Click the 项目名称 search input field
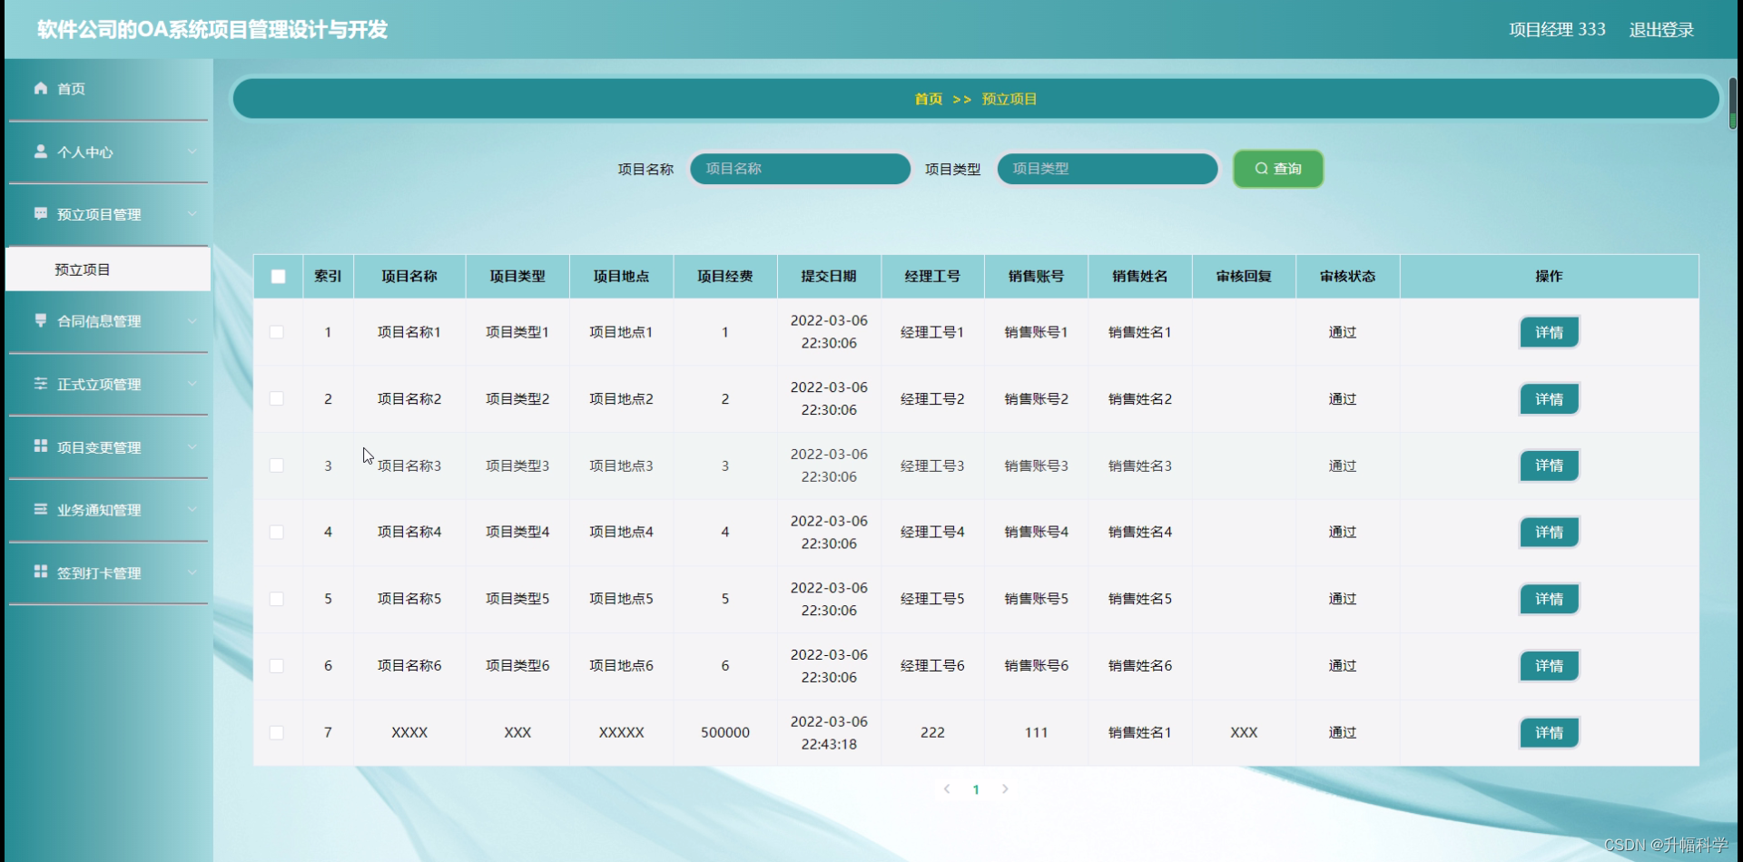This screenshot has height=862, width=1743. tap(799, 168)
